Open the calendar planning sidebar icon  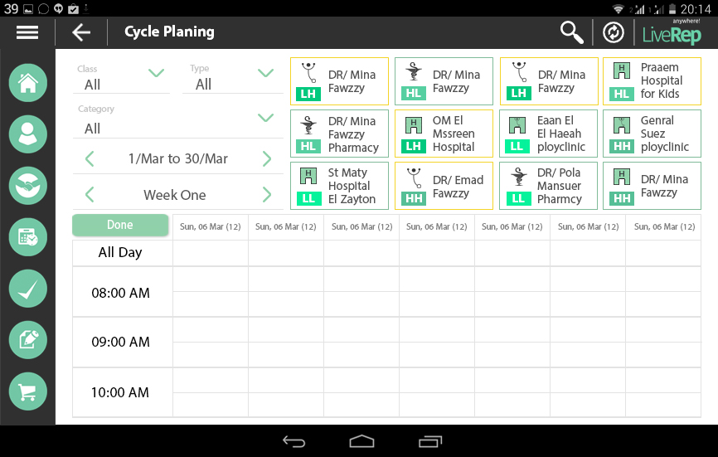28,237
